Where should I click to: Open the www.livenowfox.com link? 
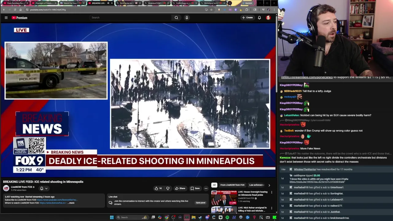tap(53, 203)
